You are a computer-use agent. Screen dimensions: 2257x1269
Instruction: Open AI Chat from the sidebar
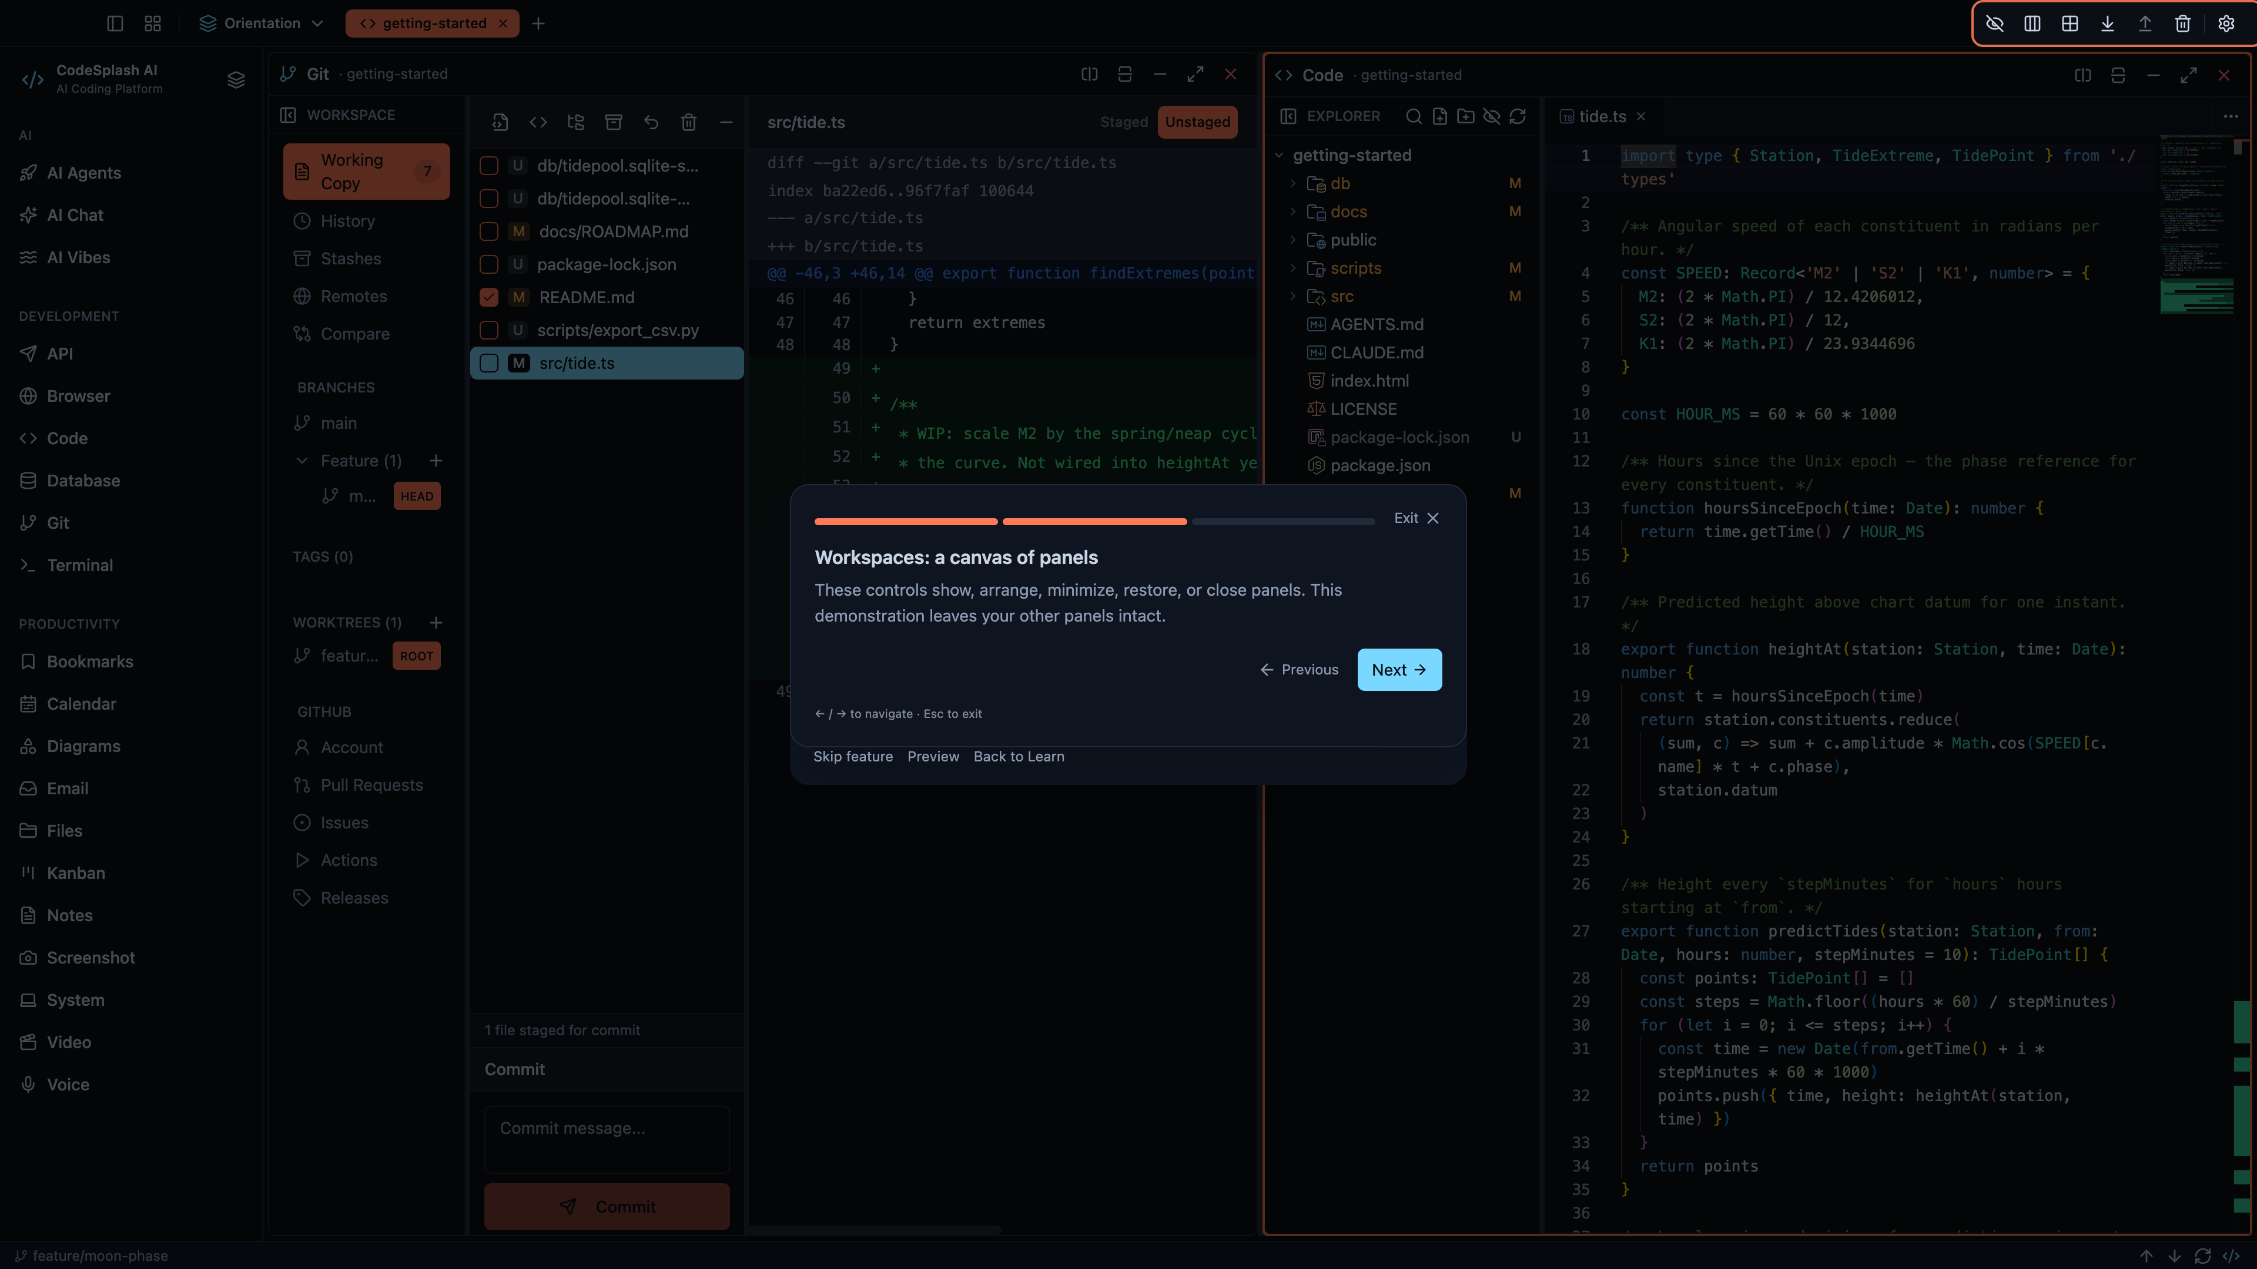(75, 214)
